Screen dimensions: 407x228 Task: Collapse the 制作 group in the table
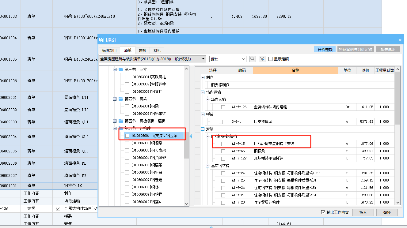coord(203,78)
